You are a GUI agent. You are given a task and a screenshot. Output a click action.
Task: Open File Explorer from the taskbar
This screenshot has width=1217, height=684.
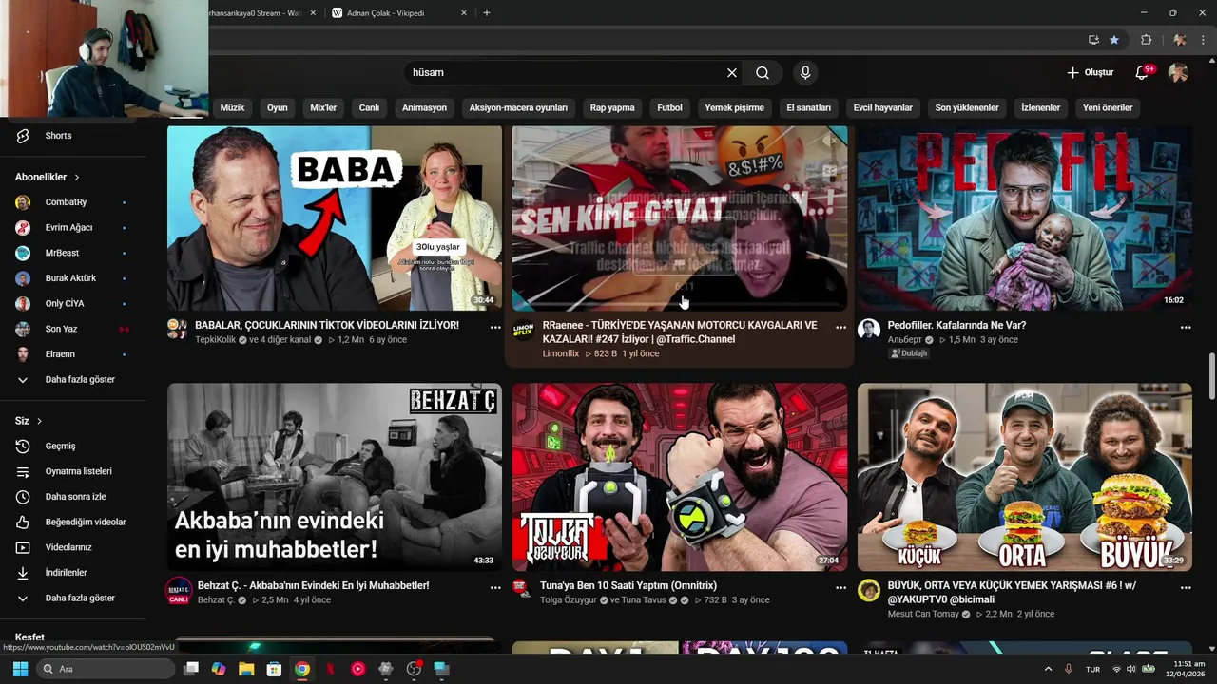pyautogui.click(x=246, y=669)
